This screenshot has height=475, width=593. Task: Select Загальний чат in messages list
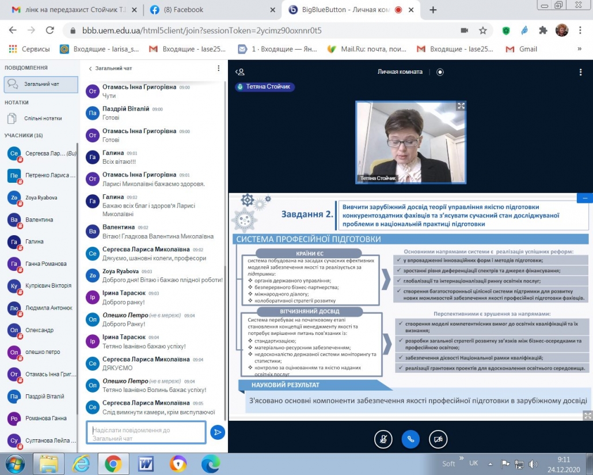click(41, 84)
